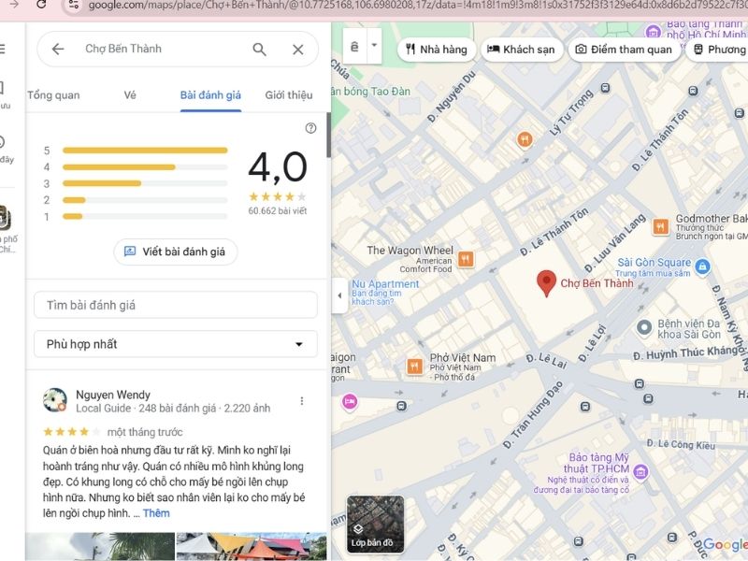Image resolution: width=748 pixels, height=561 pixels.
Task: Filter the map by Phương tiện chip
Action: [717, 50]
